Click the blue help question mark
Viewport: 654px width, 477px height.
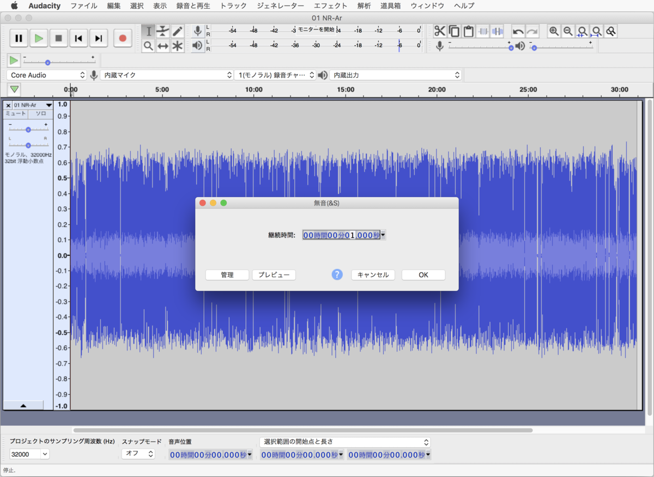pyautogui.click(x=337, y=274)
